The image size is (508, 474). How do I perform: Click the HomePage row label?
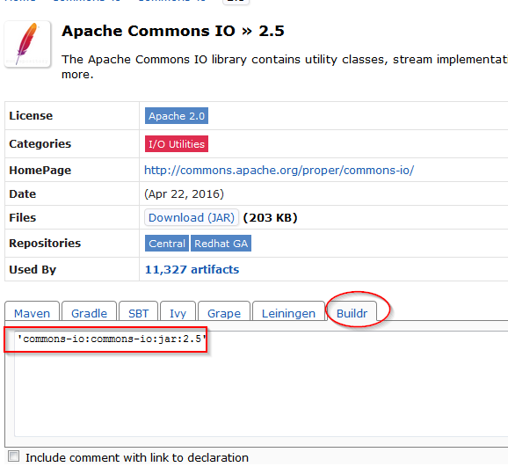[40, 171]
